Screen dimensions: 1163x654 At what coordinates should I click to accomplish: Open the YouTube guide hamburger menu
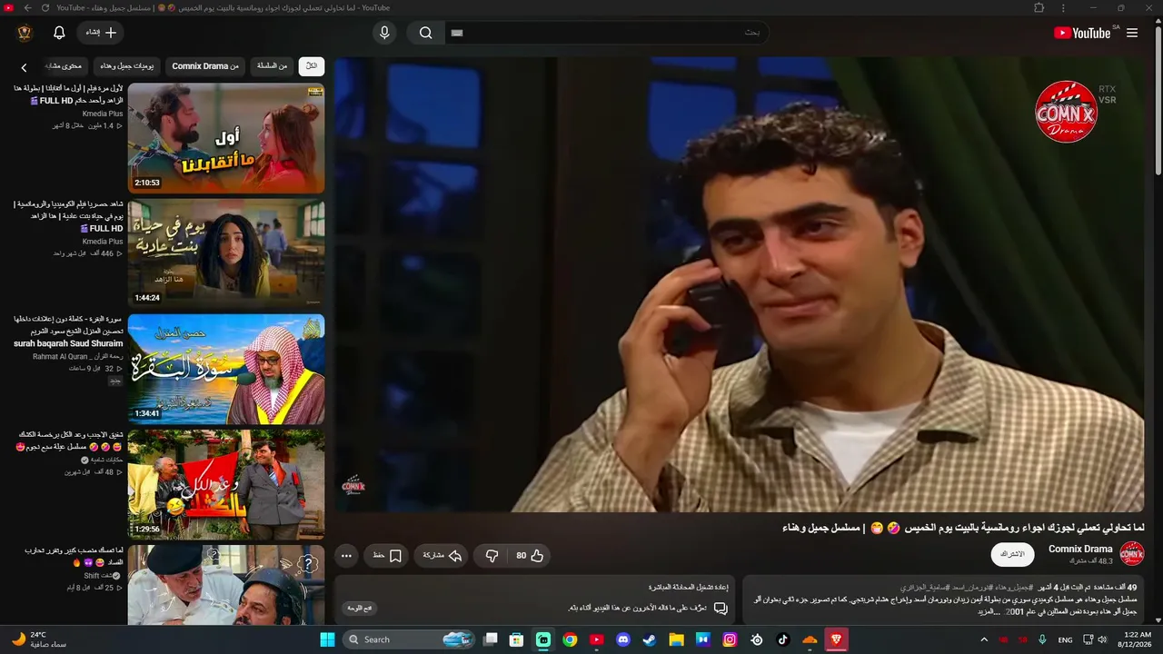[x=1132, y=33]
